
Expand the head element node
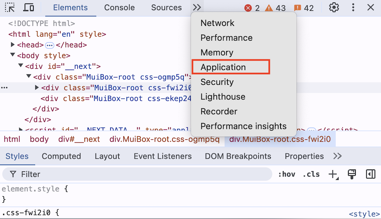(x=13, y=44)
